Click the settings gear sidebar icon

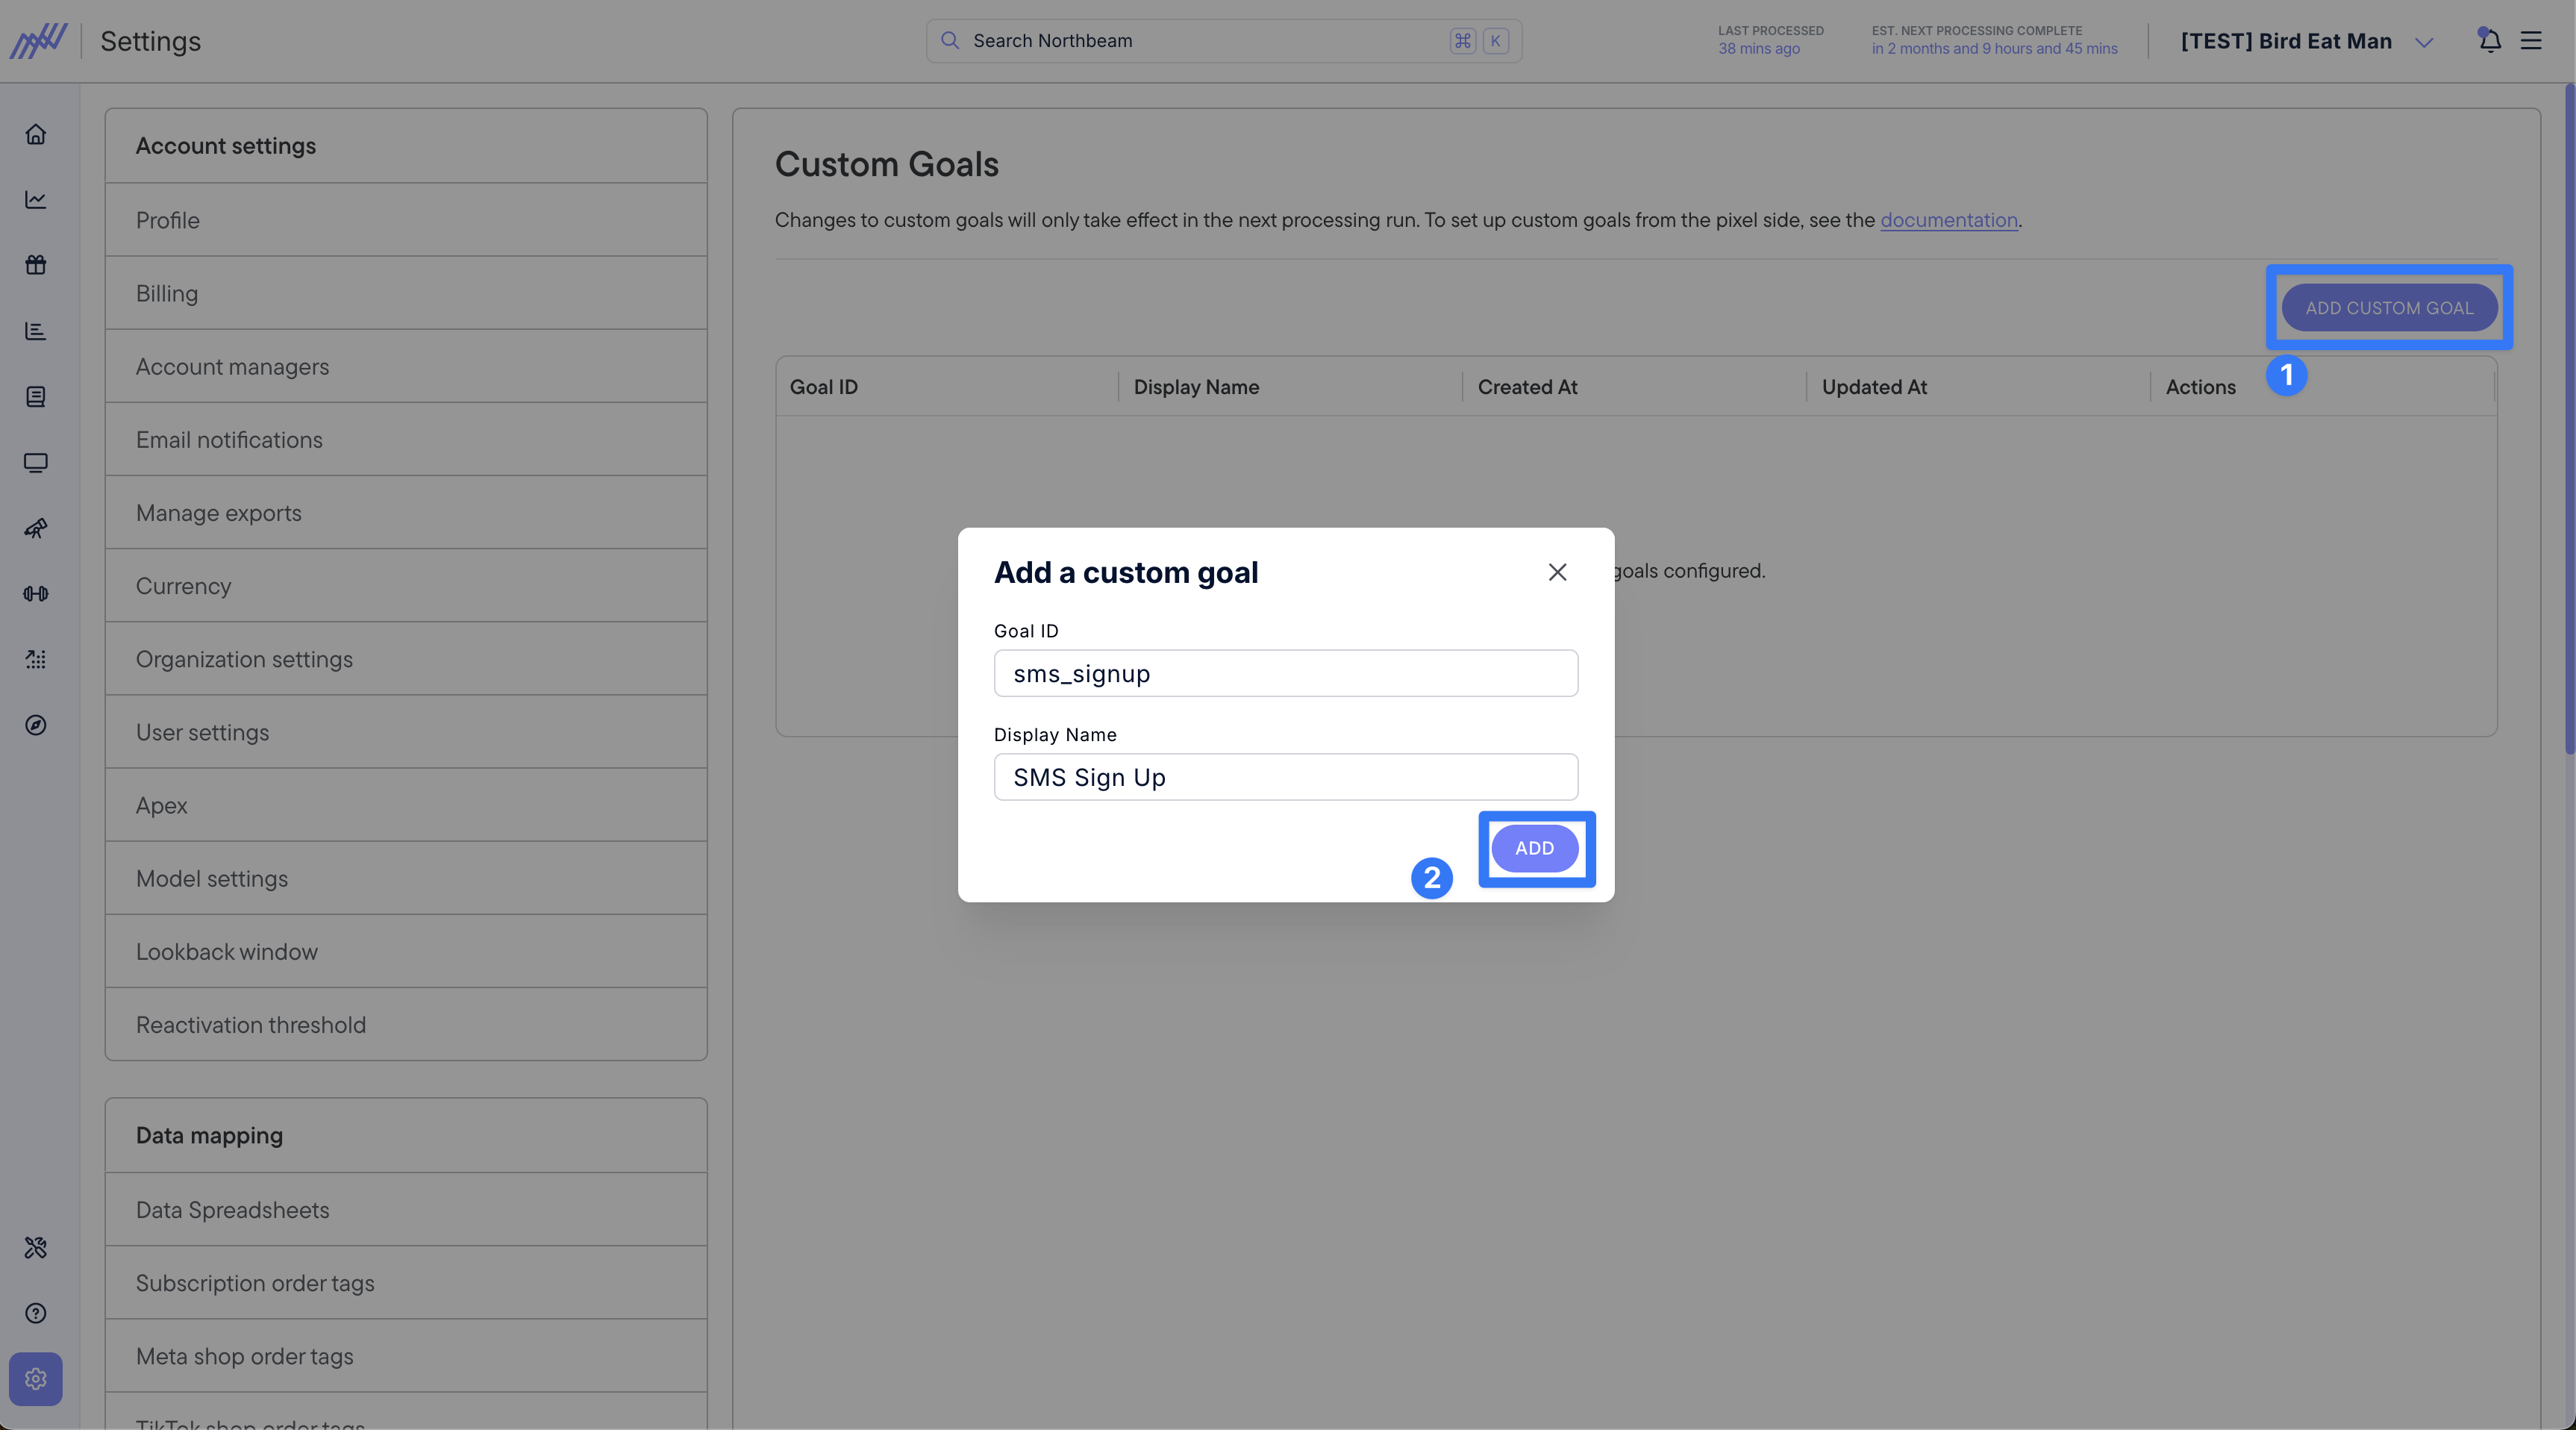(x=36, y=1379)
